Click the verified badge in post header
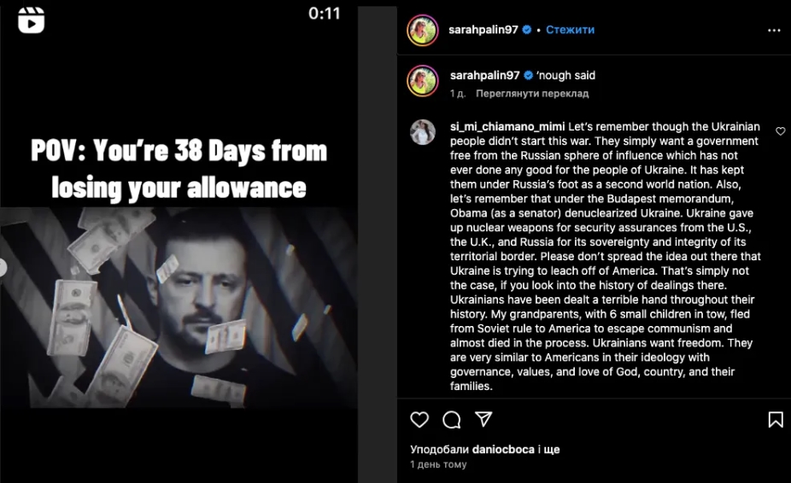Screen dimensions: 791x483 point(528,30)
